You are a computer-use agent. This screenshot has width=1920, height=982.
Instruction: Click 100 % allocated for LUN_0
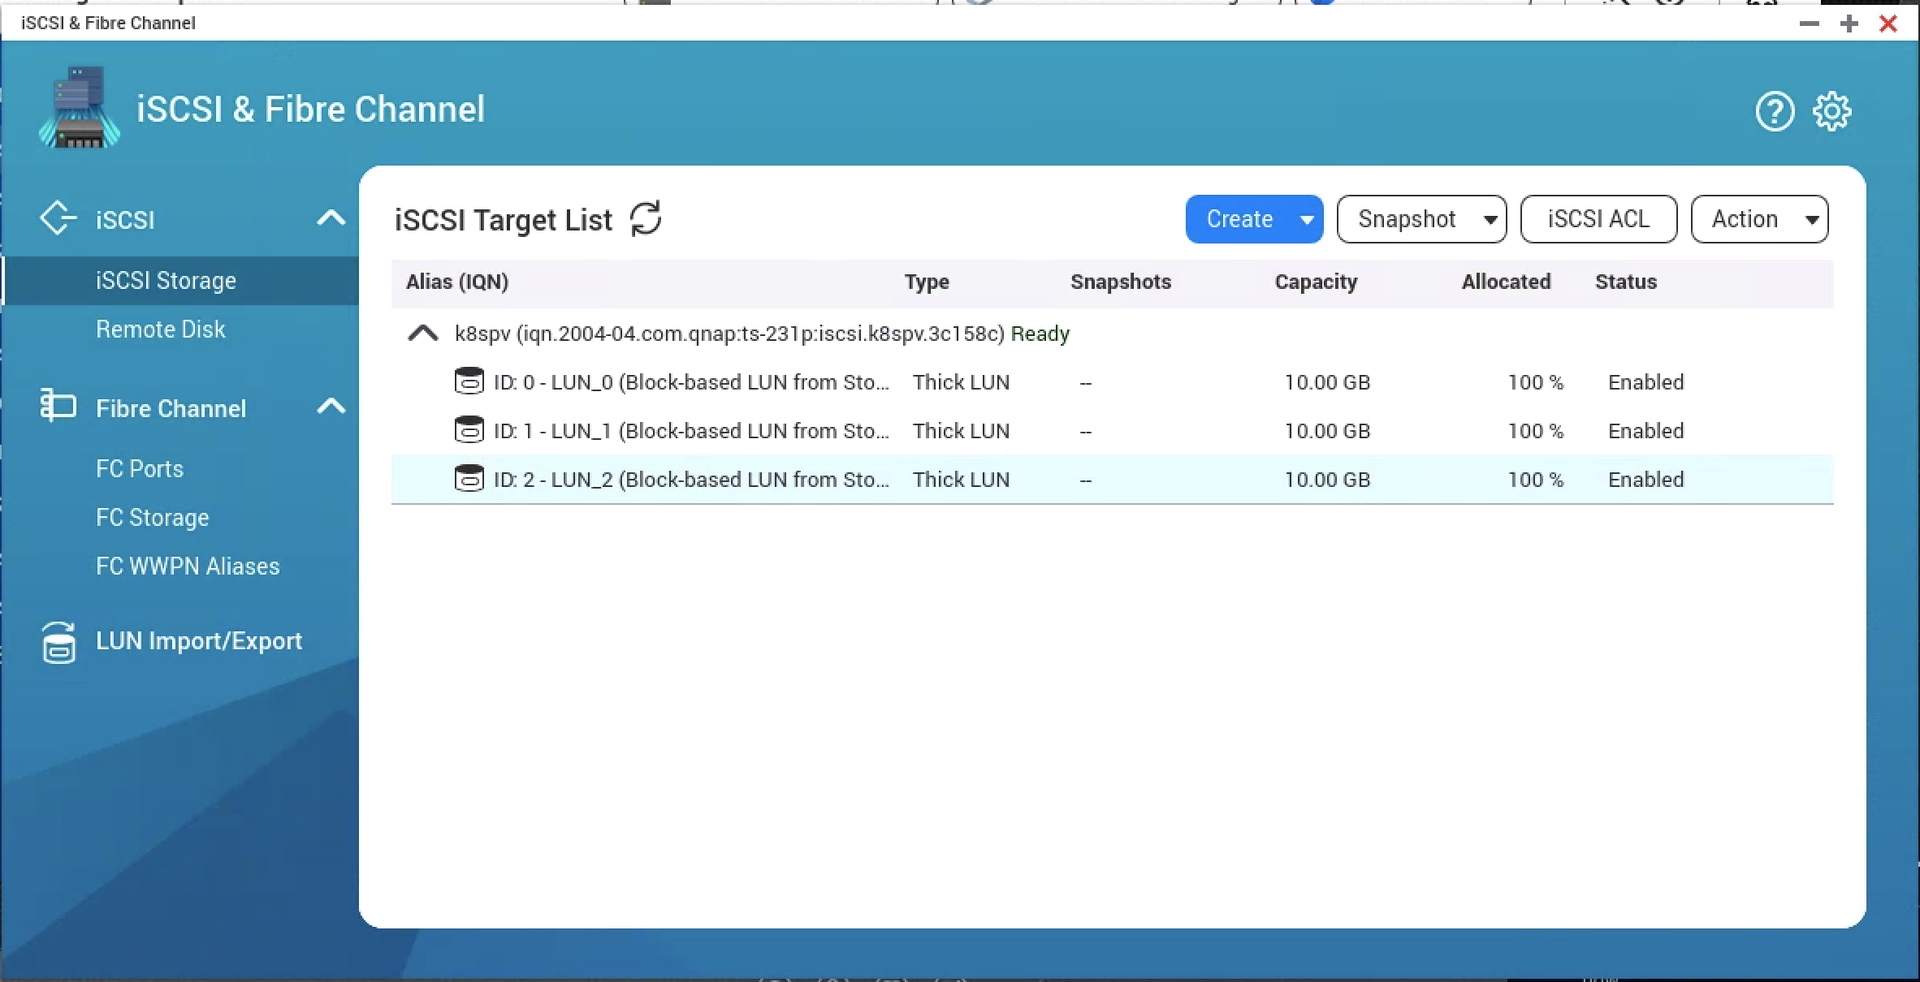click(x=1535, y=382)
